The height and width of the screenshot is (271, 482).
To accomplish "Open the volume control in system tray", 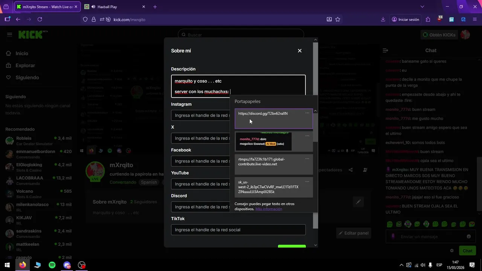I will click(x=423, y=265).
